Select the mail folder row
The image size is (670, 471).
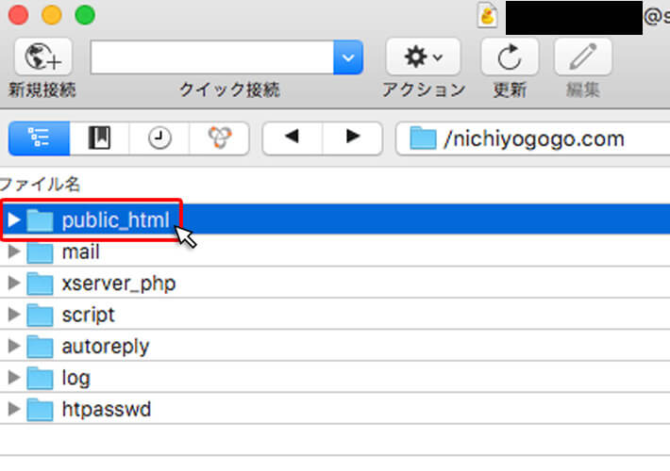pyautogui.click(x=335, y=251)
